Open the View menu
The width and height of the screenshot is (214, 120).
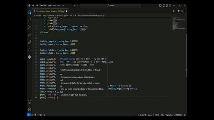click(x=50, y=6)
